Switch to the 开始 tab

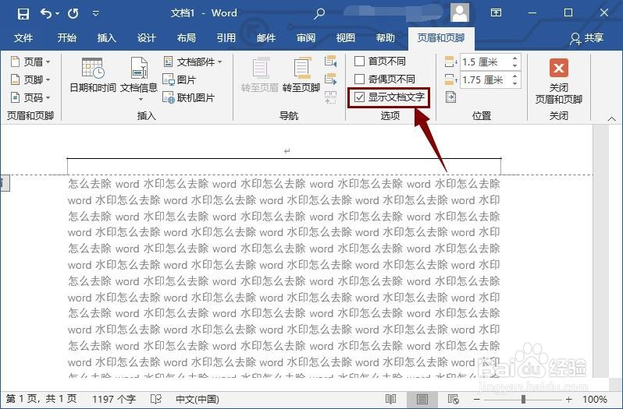pos(67,38)
